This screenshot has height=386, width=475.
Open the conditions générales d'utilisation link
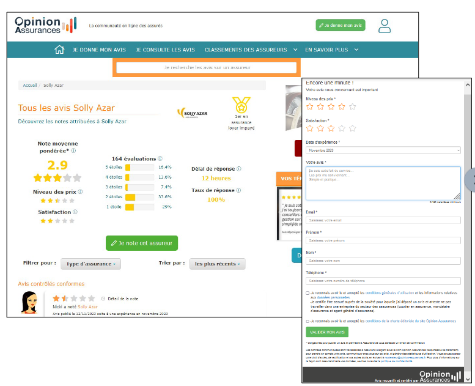(x=389, y=293)
